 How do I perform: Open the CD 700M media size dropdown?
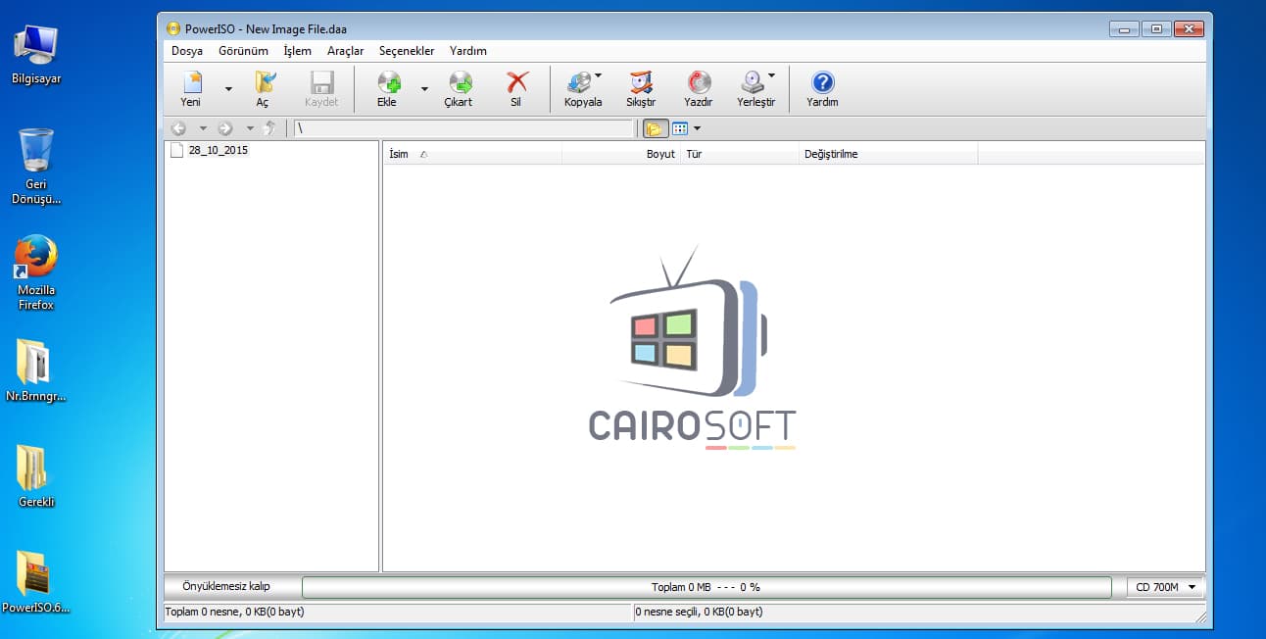[1166, 587]
